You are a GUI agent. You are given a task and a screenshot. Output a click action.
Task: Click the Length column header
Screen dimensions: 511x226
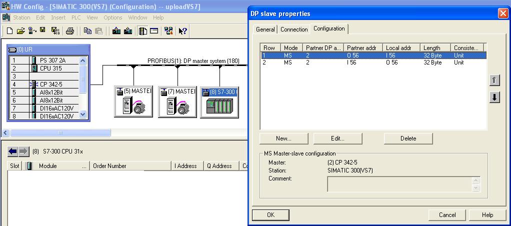[x=435, y=48]
